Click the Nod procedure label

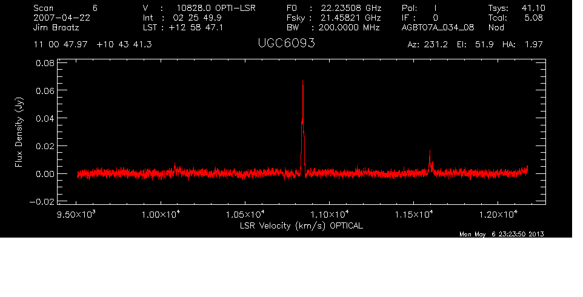496,27
